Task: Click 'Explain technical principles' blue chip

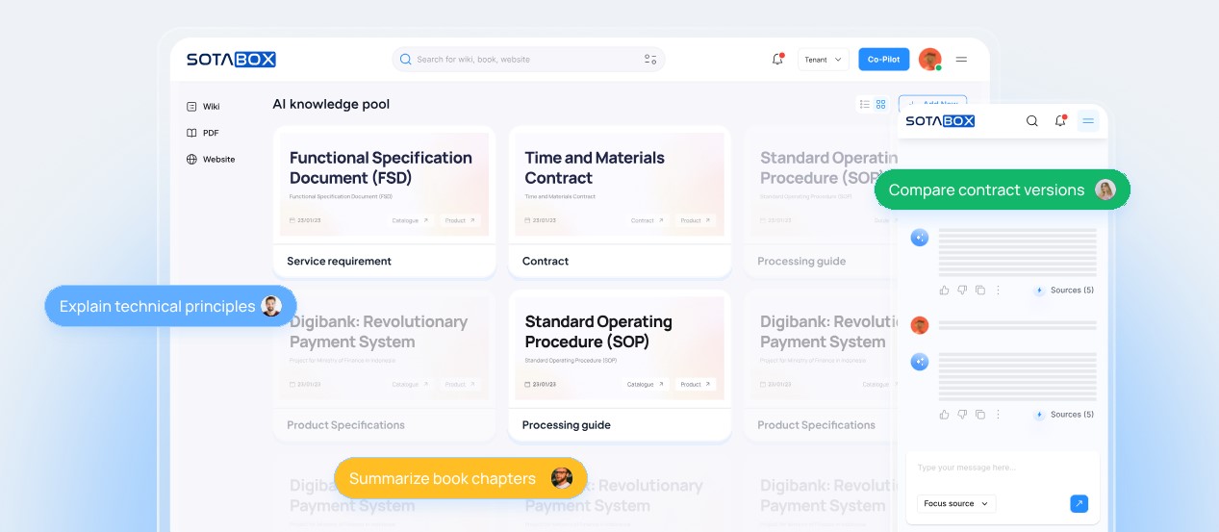Action: pos(170,306)
